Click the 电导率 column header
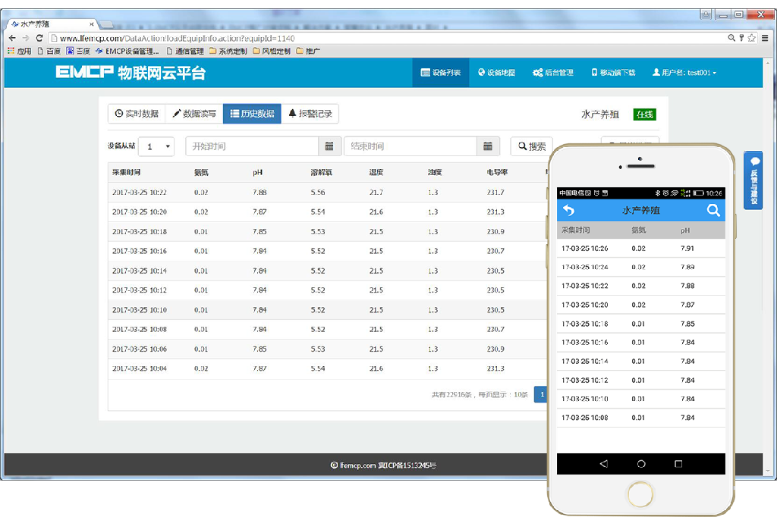This screenshot has width=777, height=517. (x=497, y=172)
